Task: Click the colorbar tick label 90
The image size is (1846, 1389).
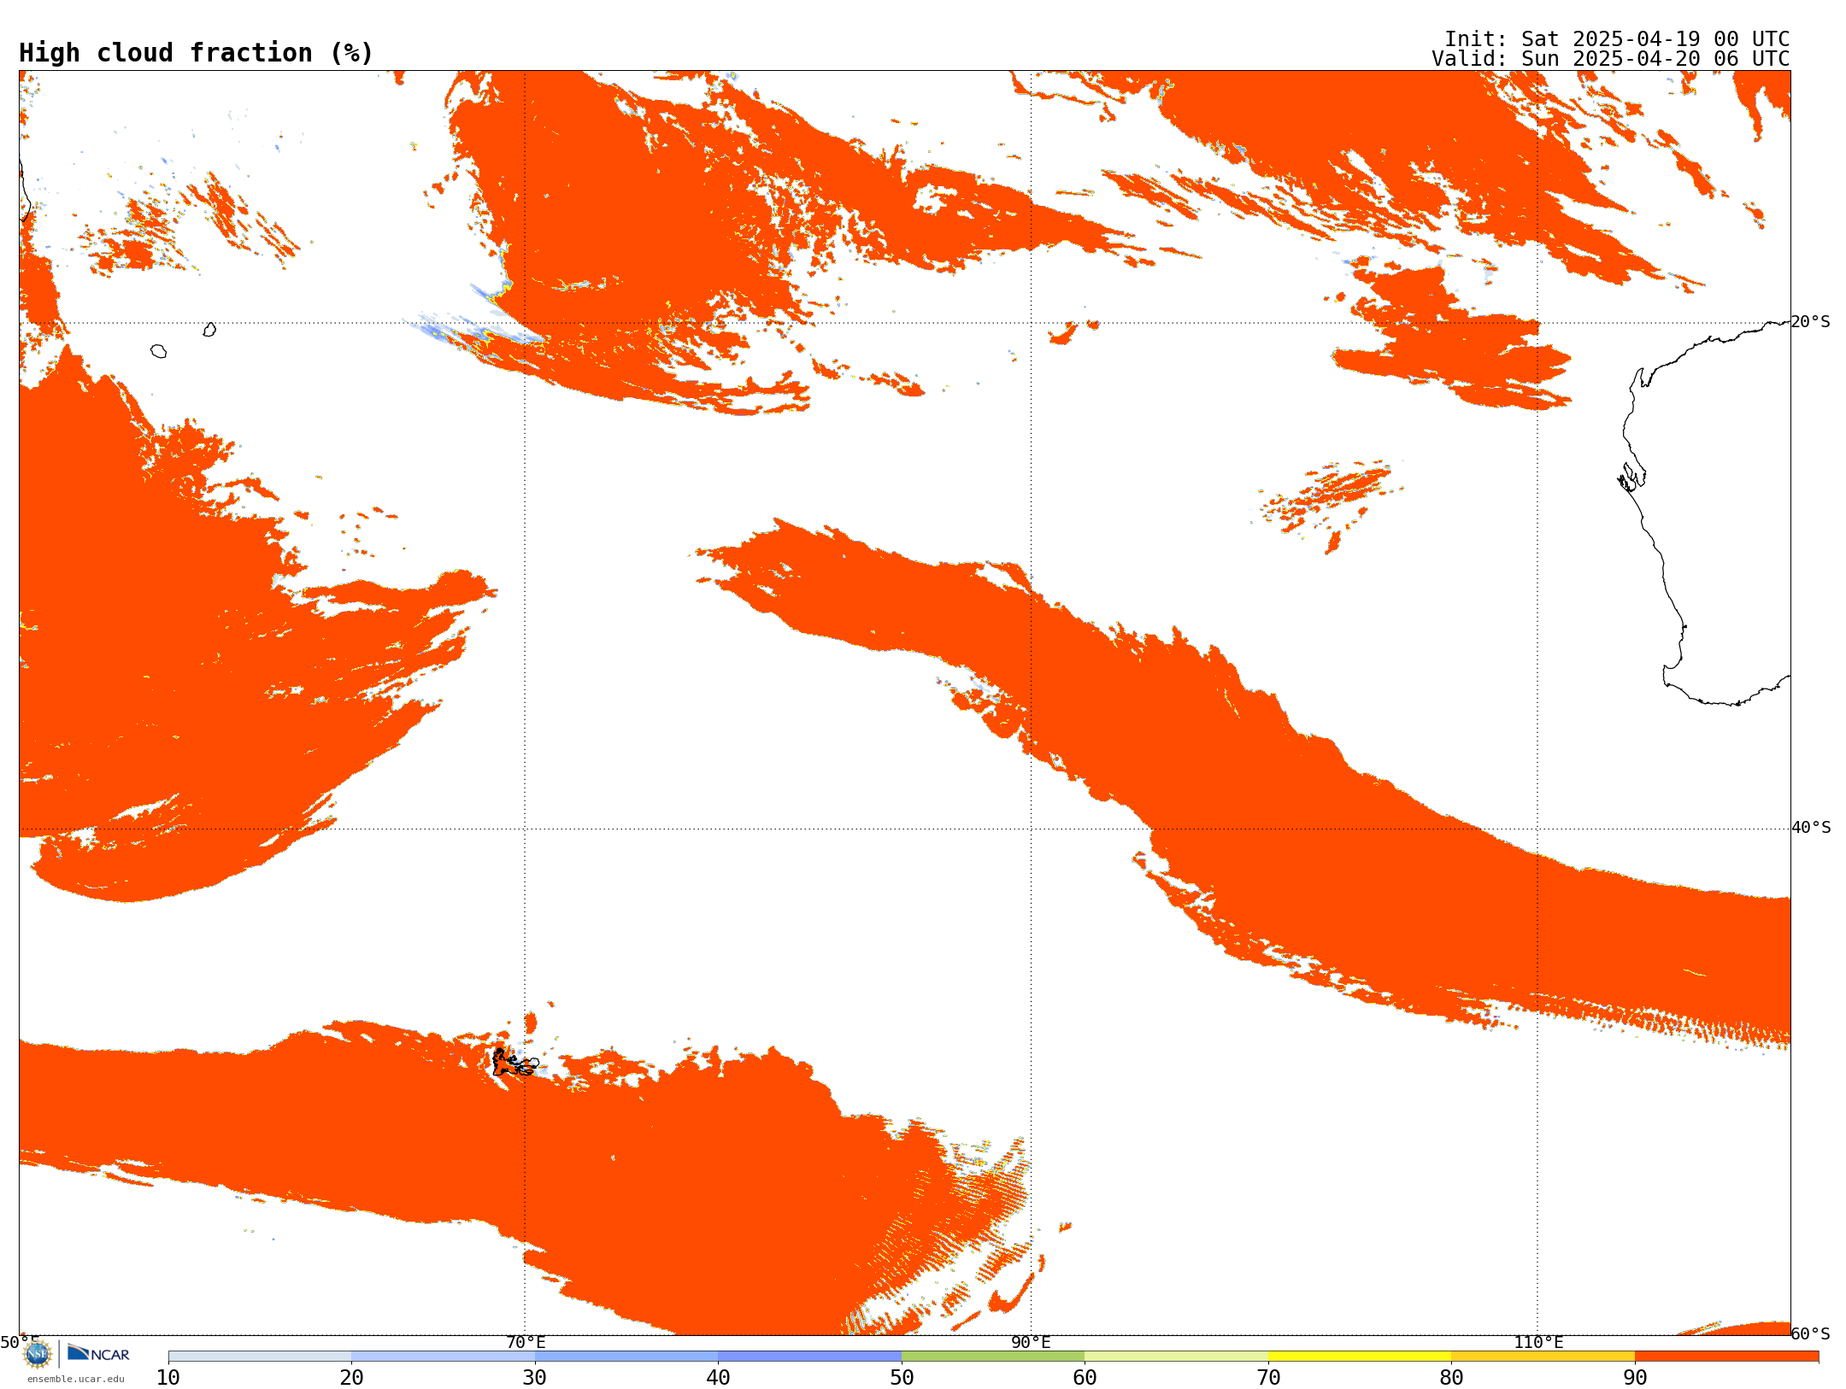Action: tap(1635, 1378)
